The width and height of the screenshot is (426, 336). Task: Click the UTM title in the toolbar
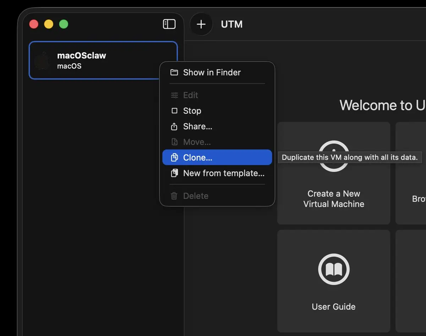click(232, 24)
